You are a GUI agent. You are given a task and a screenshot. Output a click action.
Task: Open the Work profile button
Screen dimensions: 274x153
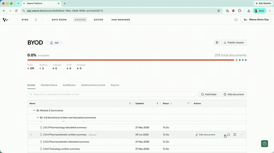point(259,11)
